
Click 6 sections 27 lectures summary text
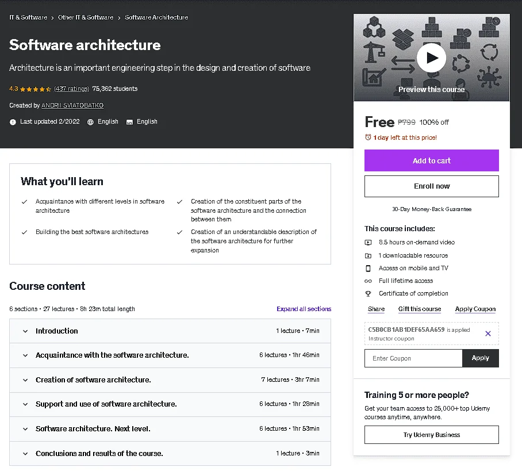point(72,309)
